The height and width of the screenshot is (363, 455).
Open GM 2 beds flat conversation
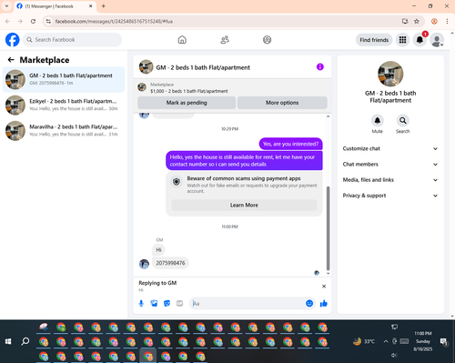point(64,79)
